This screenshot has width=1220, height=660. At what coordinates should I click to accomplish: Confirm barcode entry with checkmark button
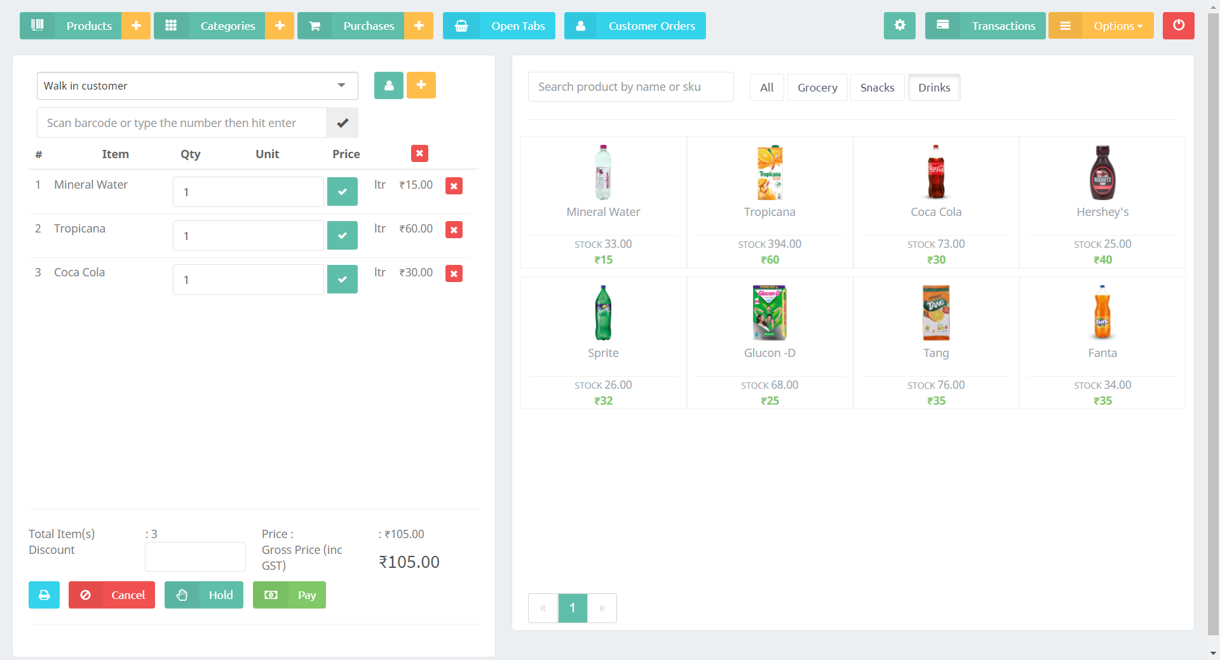(342, 123)
